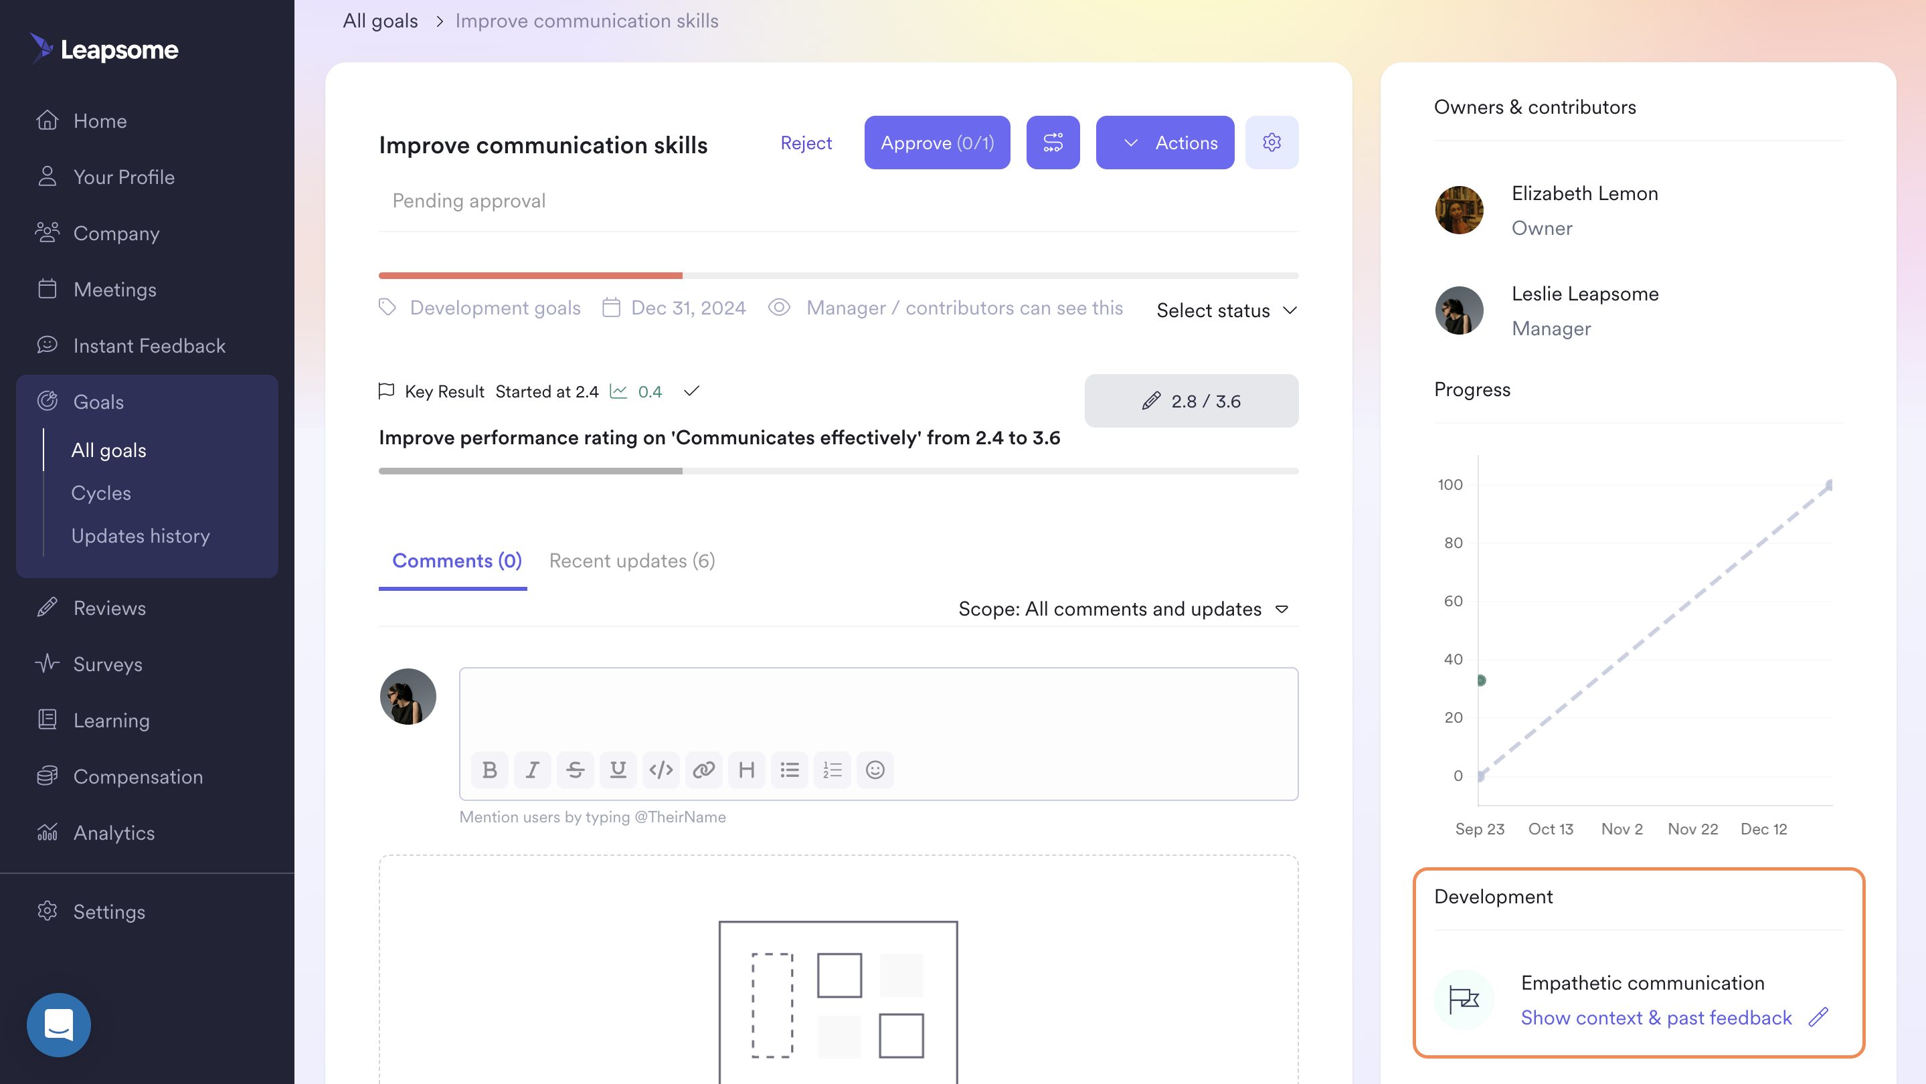Click the key result progress bar
1926x1084 pixels.
pos(838,471)
